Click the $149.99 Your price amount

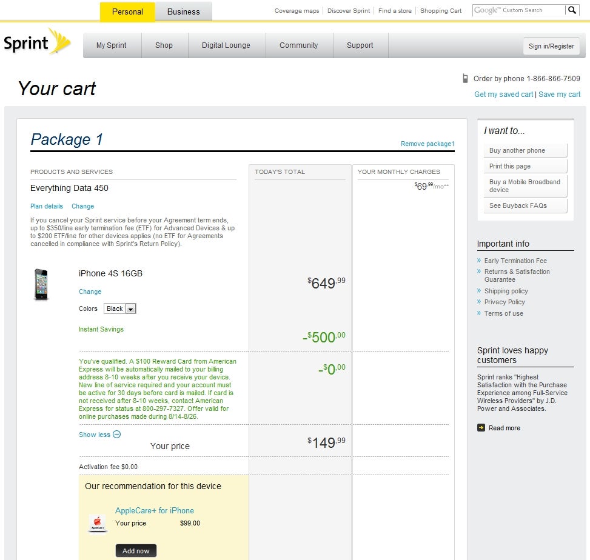326,442
